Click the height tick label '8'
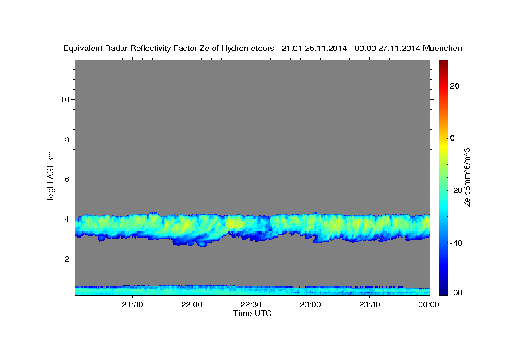 pos(66,139)
